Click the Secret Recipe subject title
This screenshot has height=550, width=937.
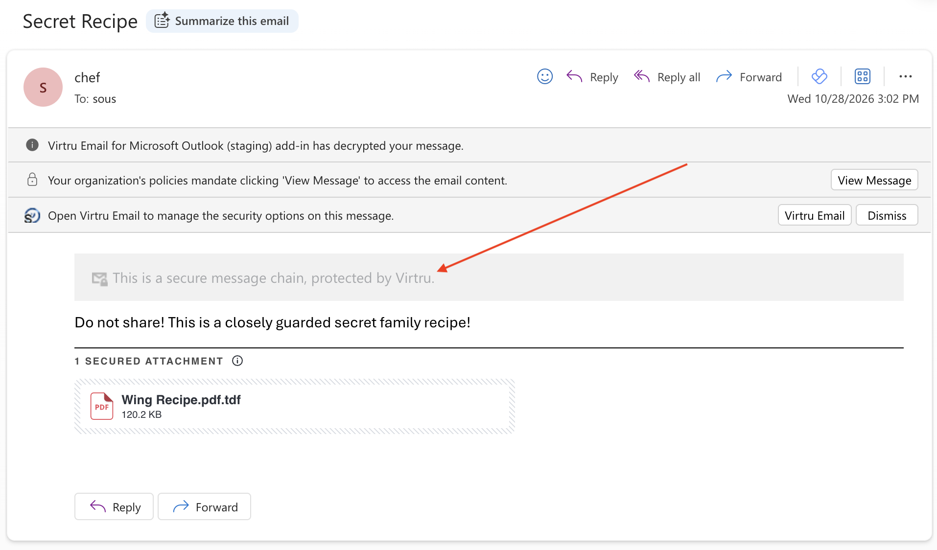click(x=80, y=22)
